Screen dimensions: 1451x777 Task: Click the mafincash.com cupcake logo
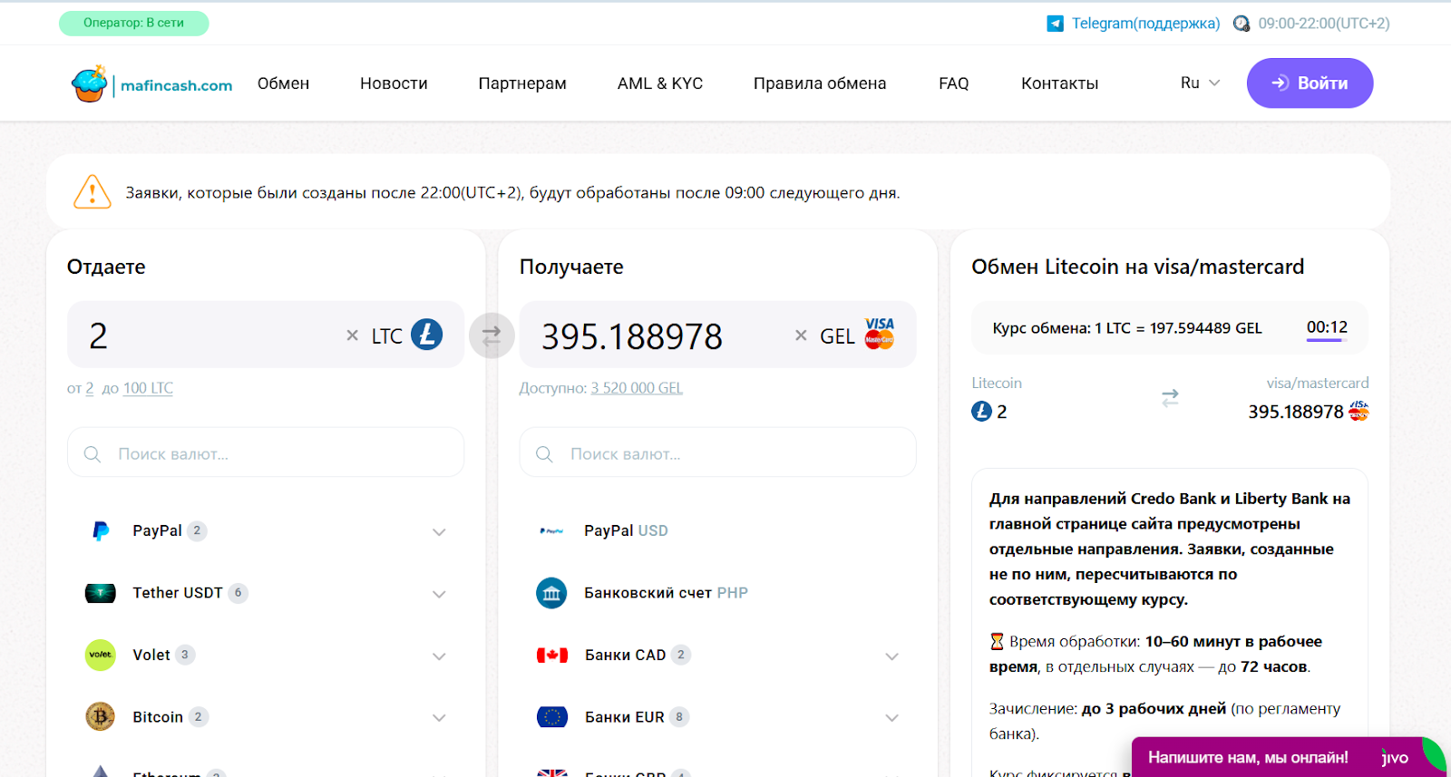90,83
